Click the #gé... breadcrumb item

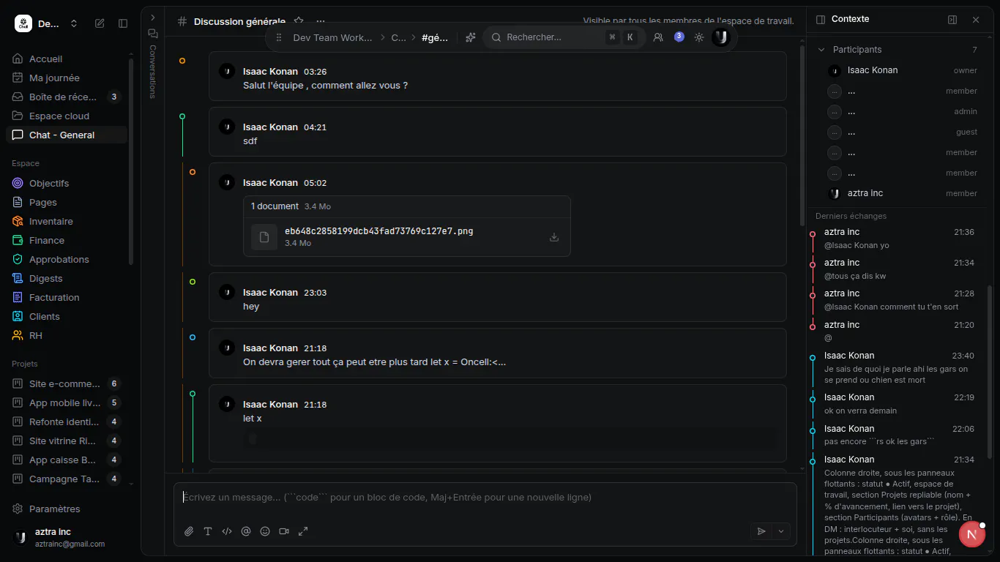pyautogui.click(x=435, y=37)
